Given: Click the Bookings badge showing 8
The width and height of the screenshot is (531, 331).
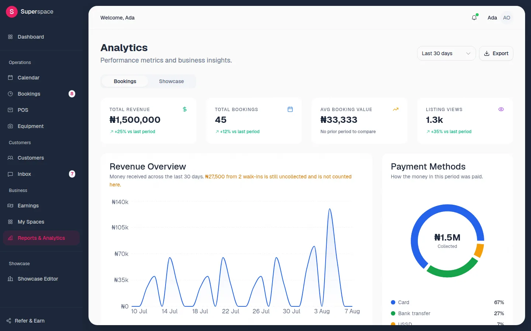Looking at the screenshot, I should click(72, 94).
